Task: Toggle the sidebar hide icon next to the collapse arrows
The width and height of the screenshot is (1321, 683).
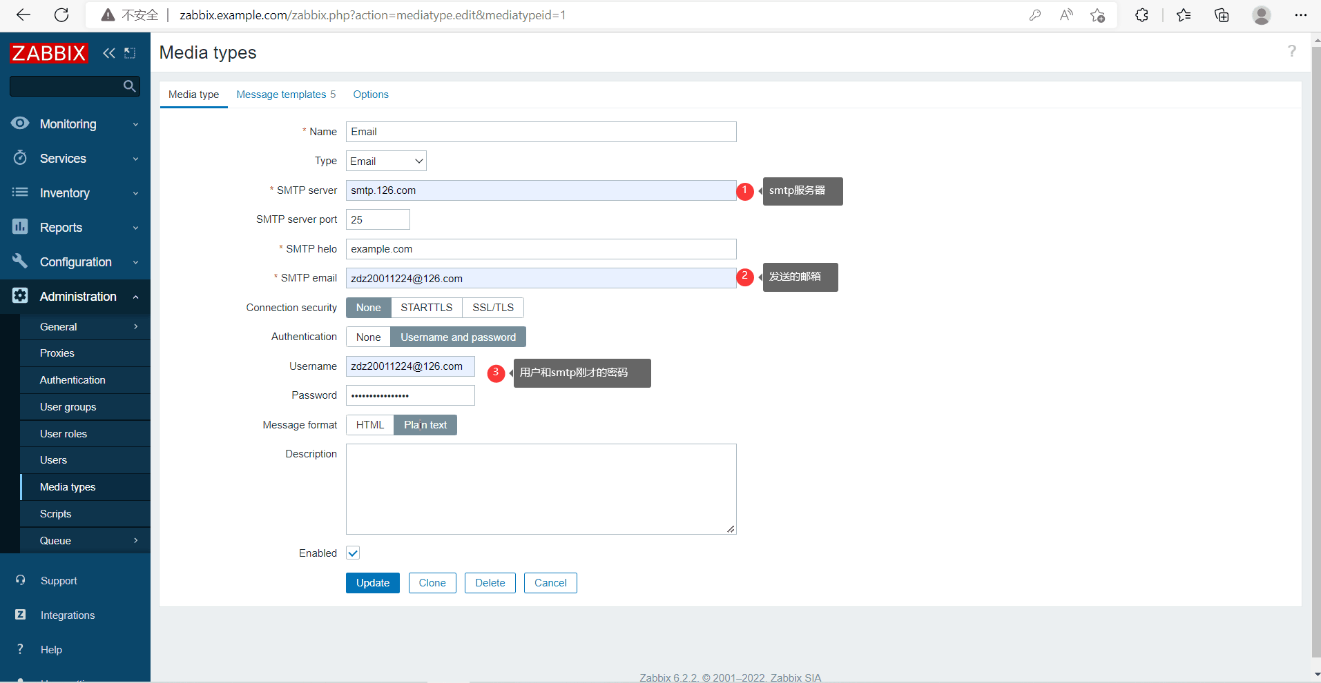Action: pyautogui.click(x=130, y=53)
